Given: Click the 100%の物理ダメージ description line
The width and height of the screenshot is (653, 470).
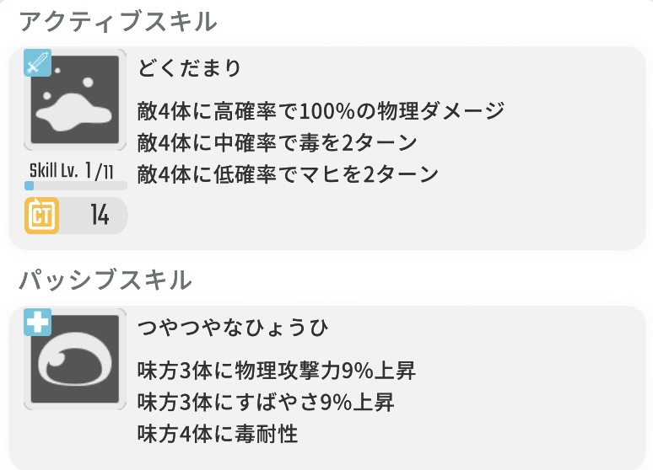Looking at the screenshot, I should pos(321,111).
